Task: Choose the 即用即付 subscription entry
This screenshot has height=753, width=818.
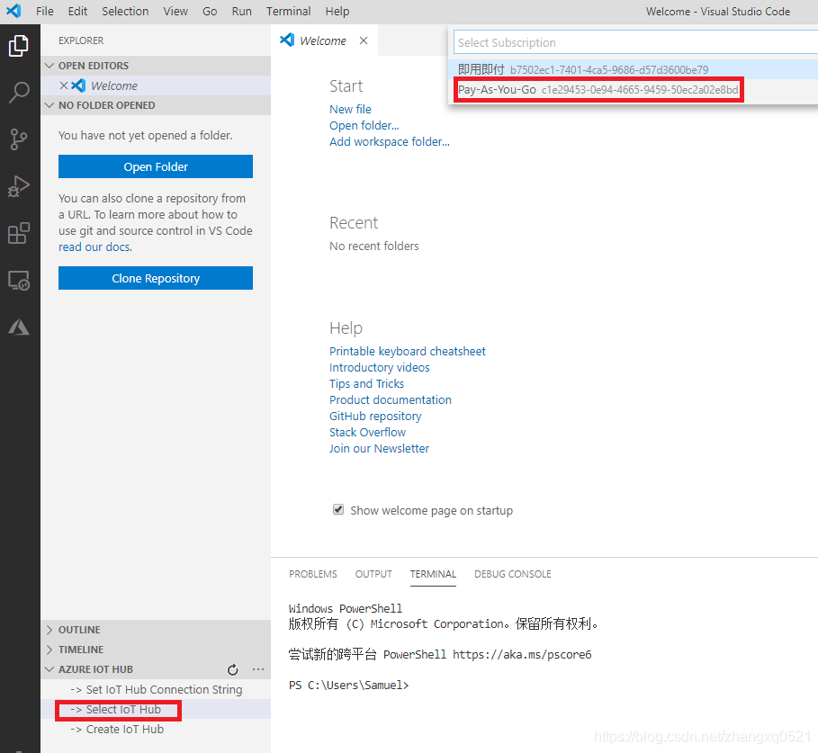Action: click(633, 69)
